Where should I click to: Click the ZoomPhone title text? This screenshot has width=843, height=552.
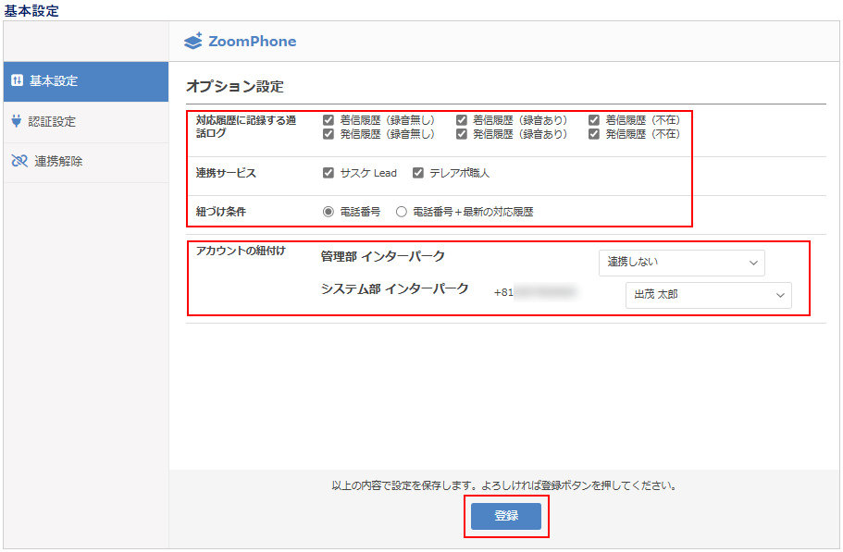click(252, 42)
